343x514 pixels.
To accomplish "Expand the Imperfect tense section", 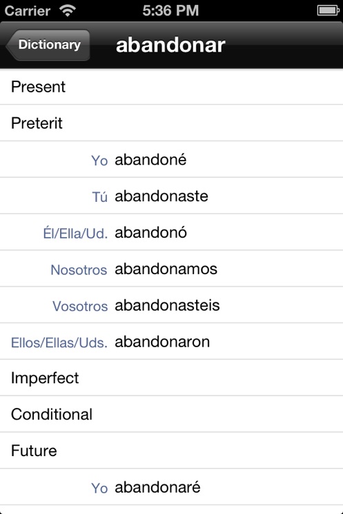I will point(171,378).
